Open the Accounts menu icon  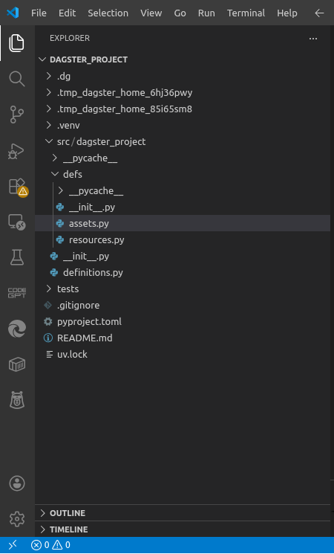(17, 483)
